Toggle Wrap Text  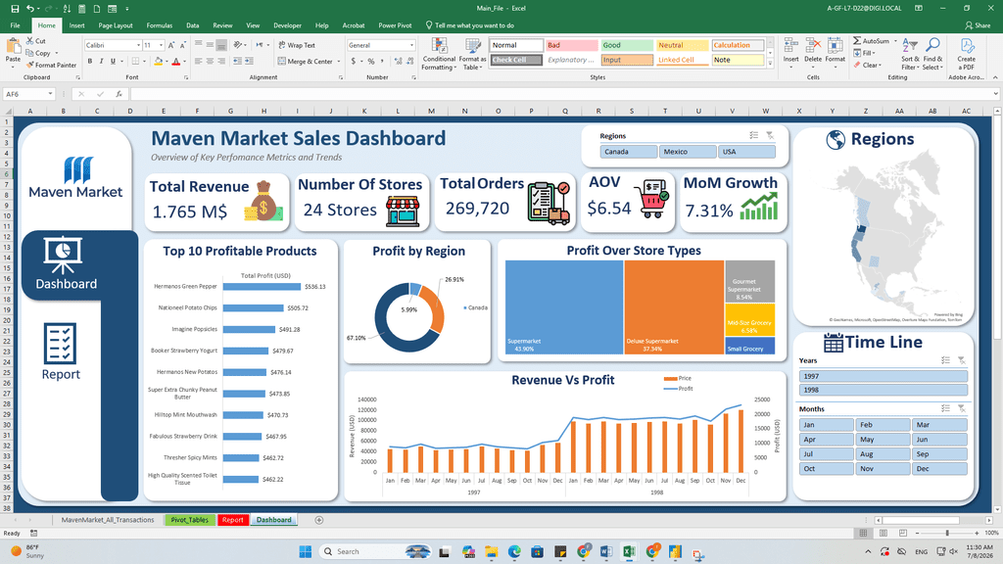tap(297, 45)
